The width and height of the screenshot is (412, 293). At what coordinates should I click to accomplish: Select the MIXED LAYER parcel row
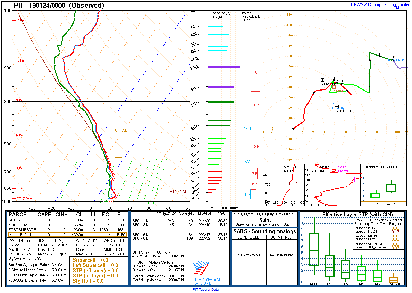click(x=67, y=225)
